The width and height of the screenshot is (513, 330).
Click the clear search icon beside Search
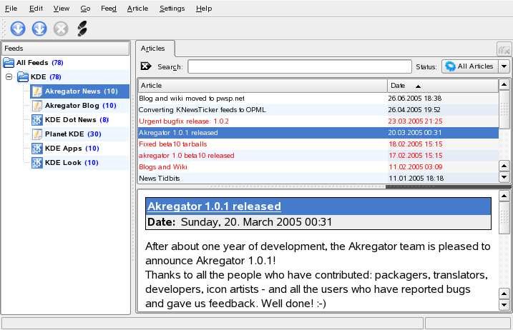point(146,66)
